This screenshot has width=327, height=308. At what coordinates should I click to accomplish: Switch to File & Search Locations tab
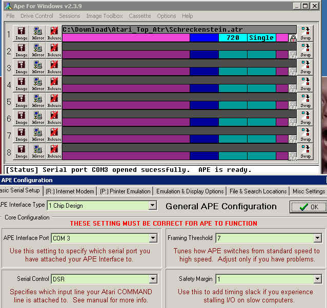click(x=258, y=191)
